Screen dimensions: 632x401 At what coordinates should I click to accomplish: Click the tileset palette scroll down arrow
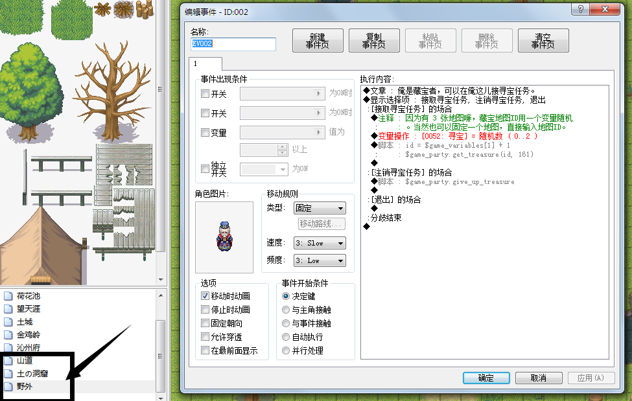(161, 279)
